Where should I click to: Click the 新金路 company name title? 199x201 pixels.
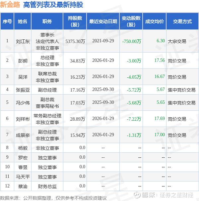coord(10,5)
